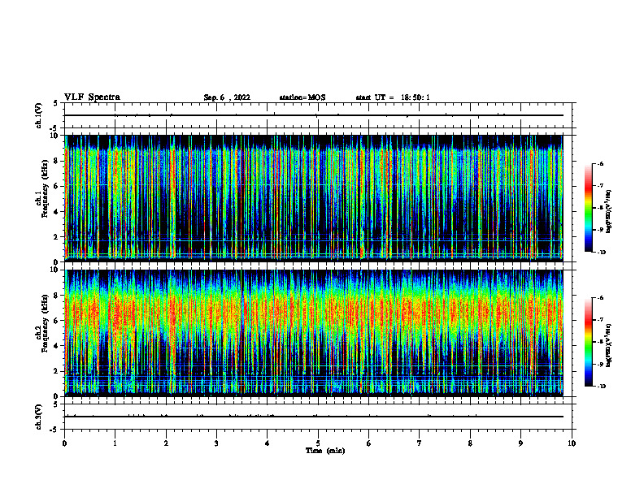Click the time axis tick label "4"
Screen dimensions: 644x497
(x=268, y=443)
